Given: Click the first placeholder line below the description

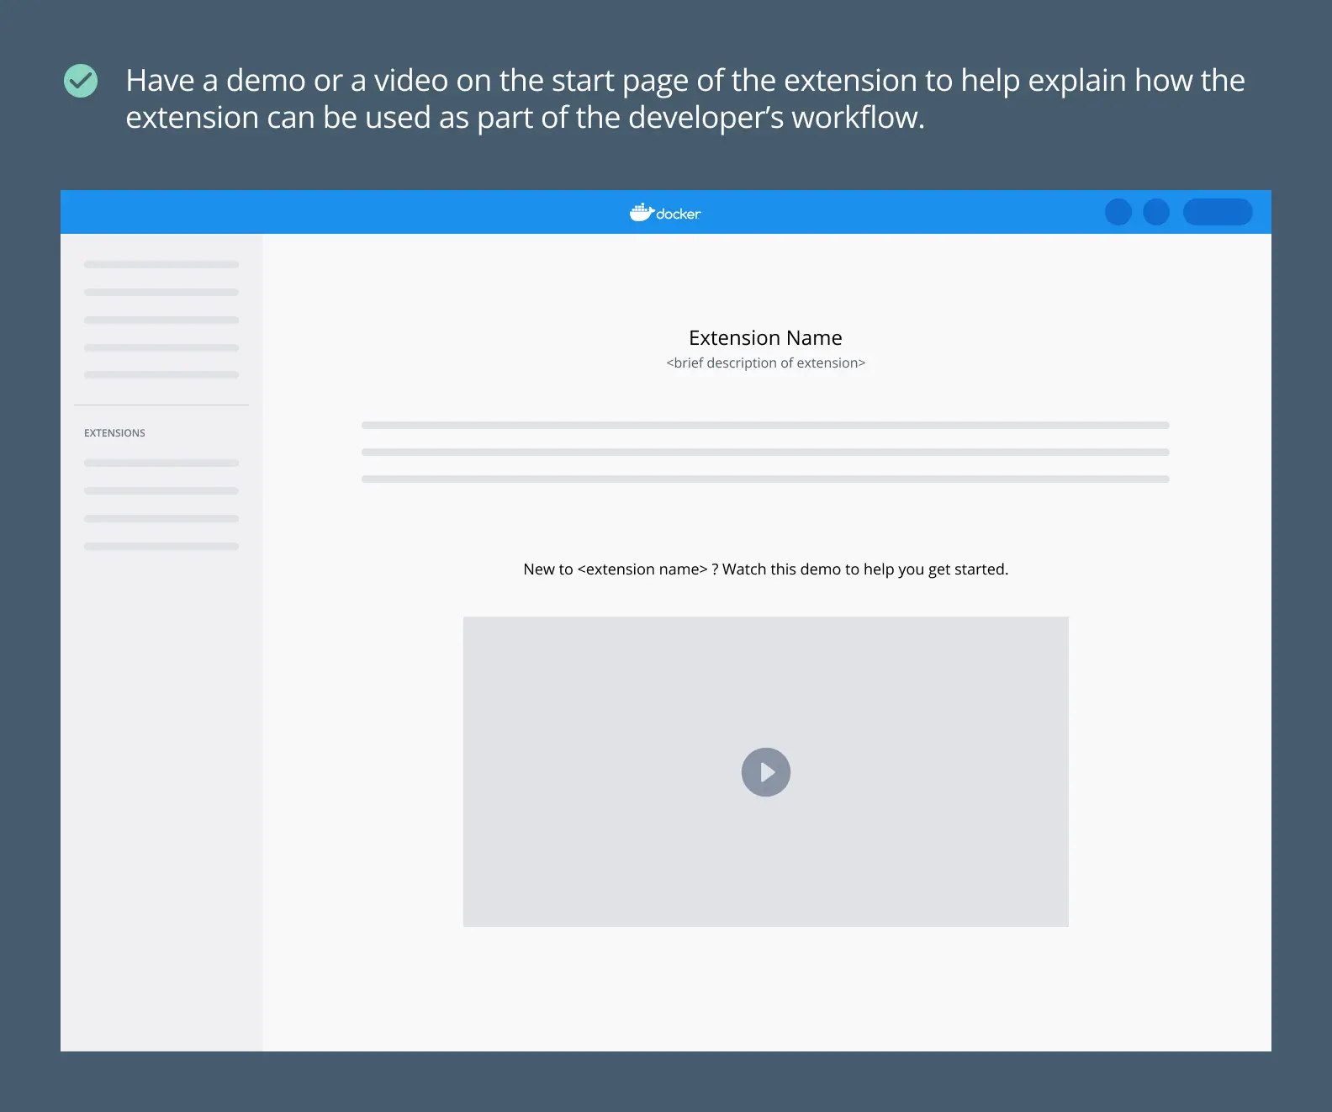Looking at the screenshot, I should 765,426.
